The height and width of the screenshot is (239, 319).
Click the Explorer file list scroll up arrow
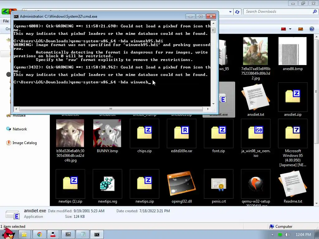317,37
